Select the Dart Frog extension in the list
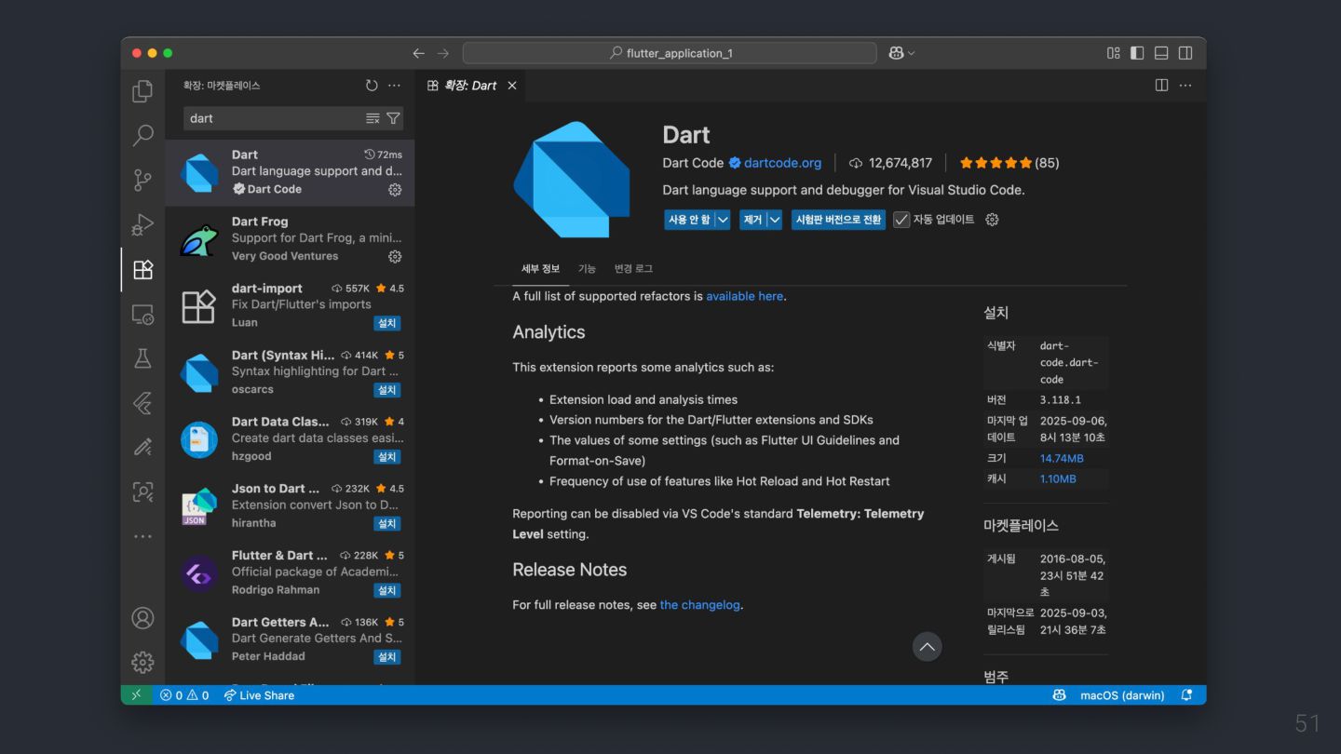This screenshot has width=1341, height=754. tap(290, 239)
